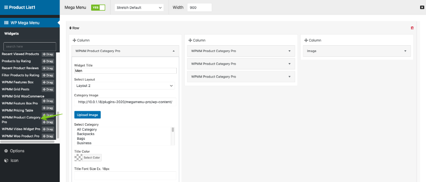Click the Product List1 header
This screenshot has height=182, width=426.
click(30, 7)
